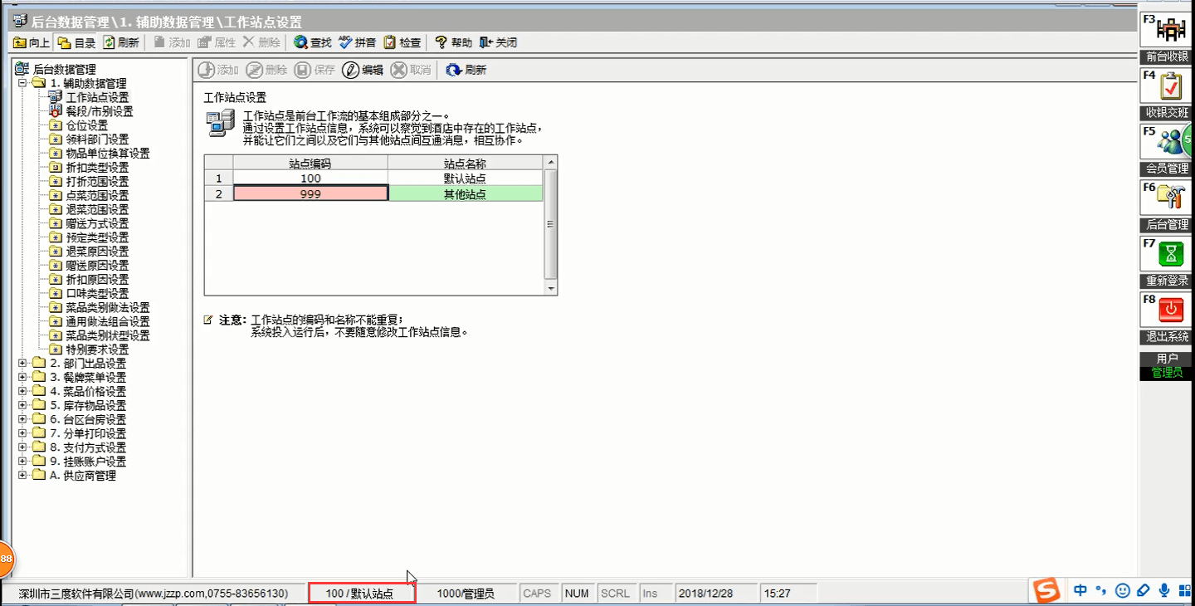Open 退菜范围设置 tree item

click(97, 210)
